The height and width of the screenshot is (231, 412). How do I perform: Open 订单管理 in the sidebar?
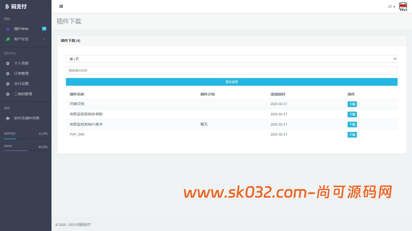(x=21, y=73)
